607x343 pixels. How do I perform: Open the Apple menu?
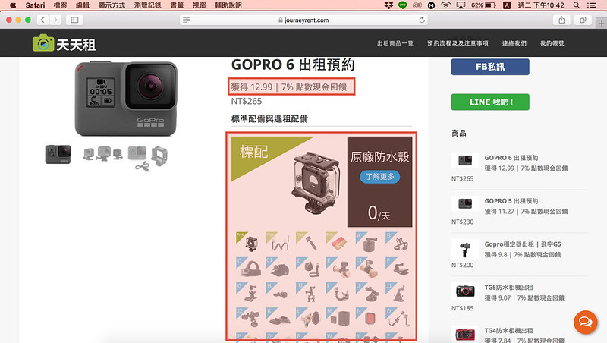[13, 5]
